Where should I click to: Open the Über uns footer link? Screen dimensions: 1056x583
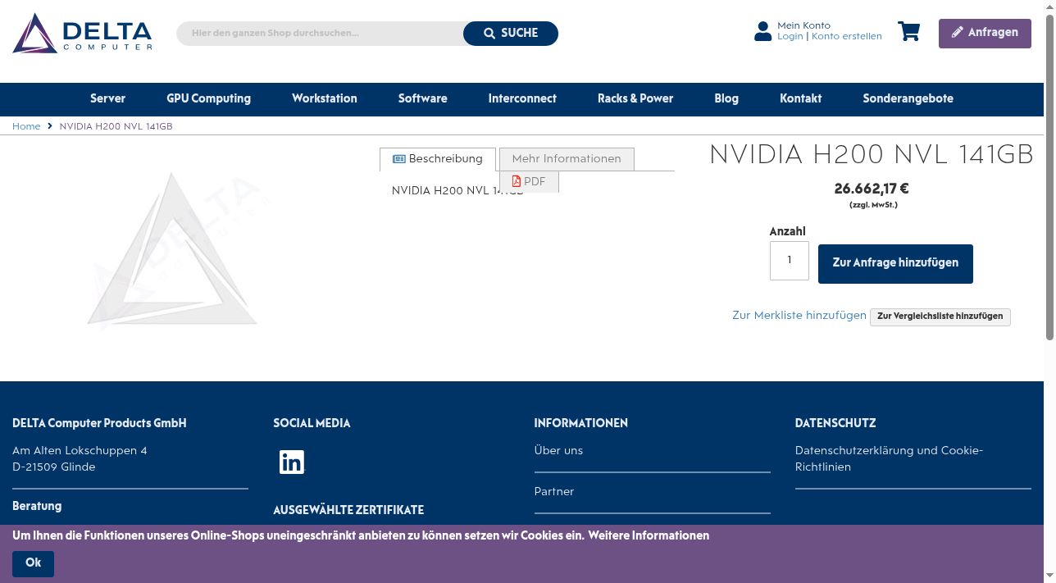pyautogui.click(x=558, y=451)
